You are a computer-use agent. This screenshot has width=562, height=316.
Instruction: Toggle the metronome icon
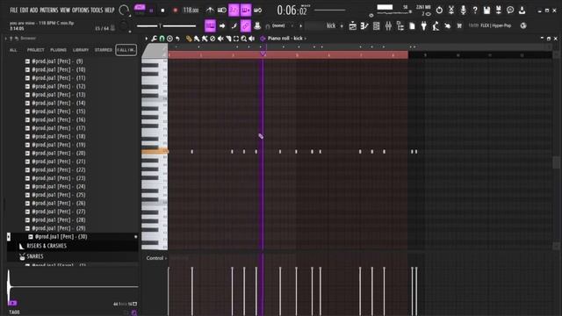pyautogui.click(x=211, y=10)
